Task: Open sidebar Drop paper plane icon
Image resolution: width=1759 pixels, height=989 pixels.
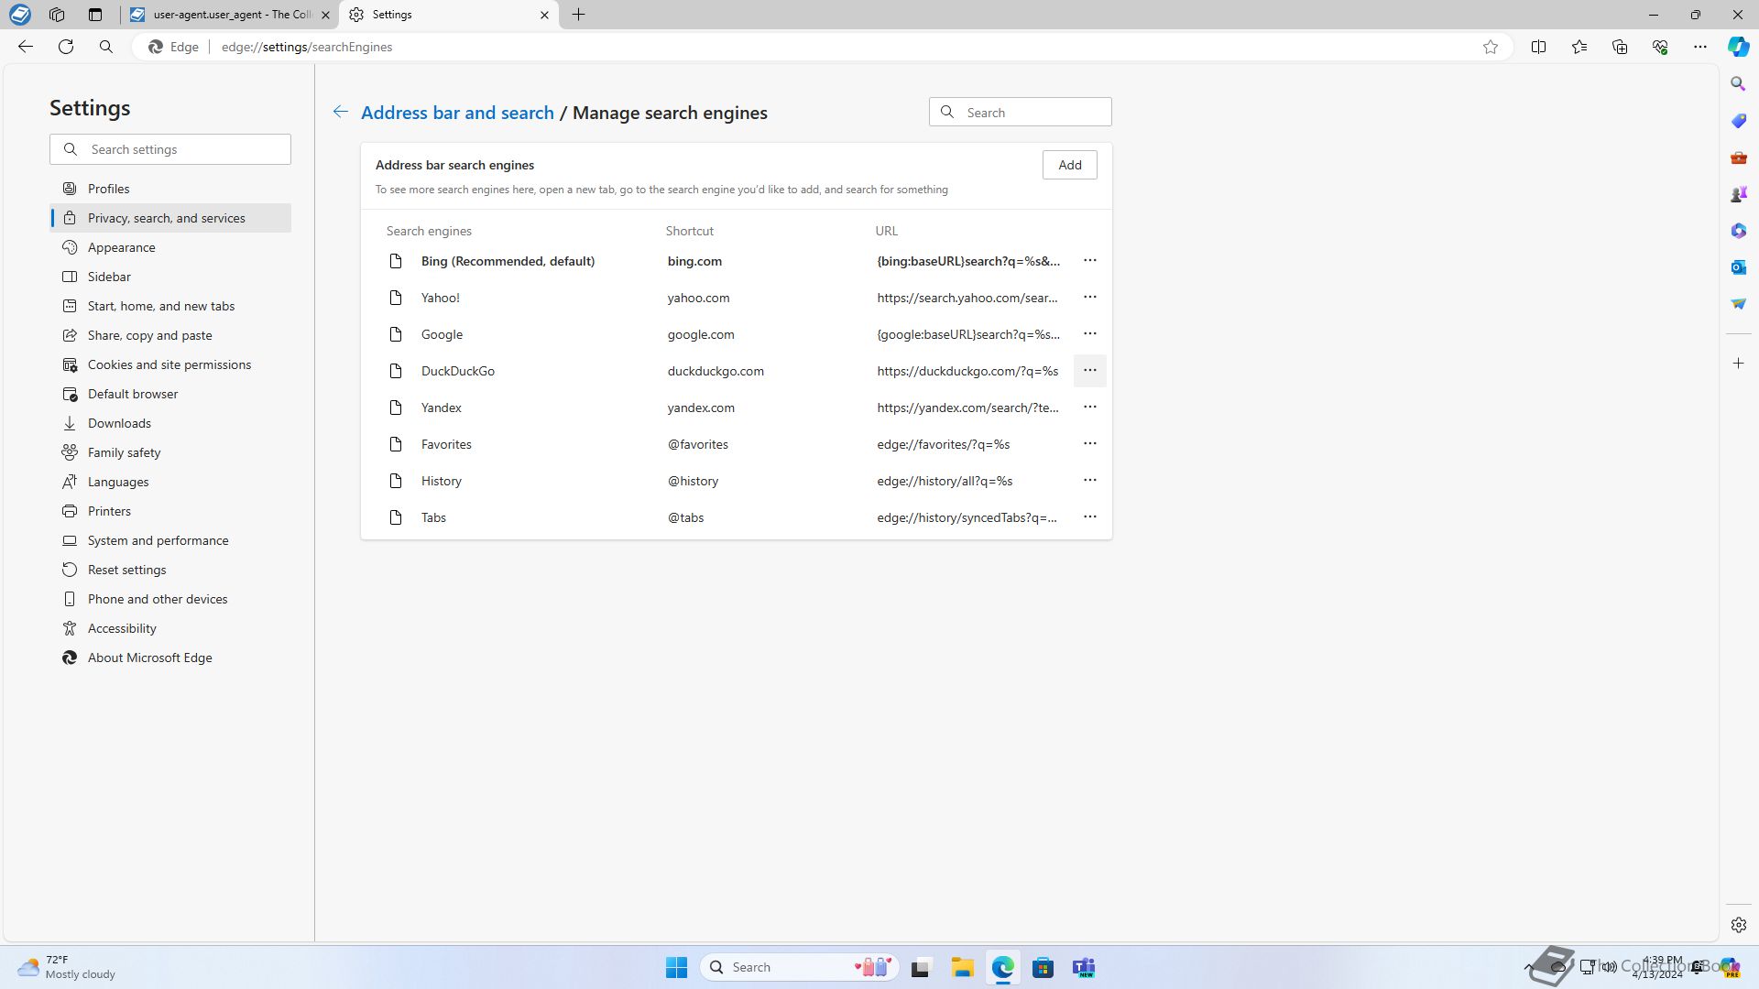Action: coord(1739,304)
